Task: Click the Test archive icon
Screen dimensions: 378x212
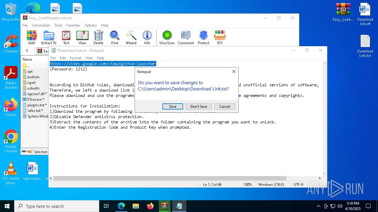Action: 66,37
